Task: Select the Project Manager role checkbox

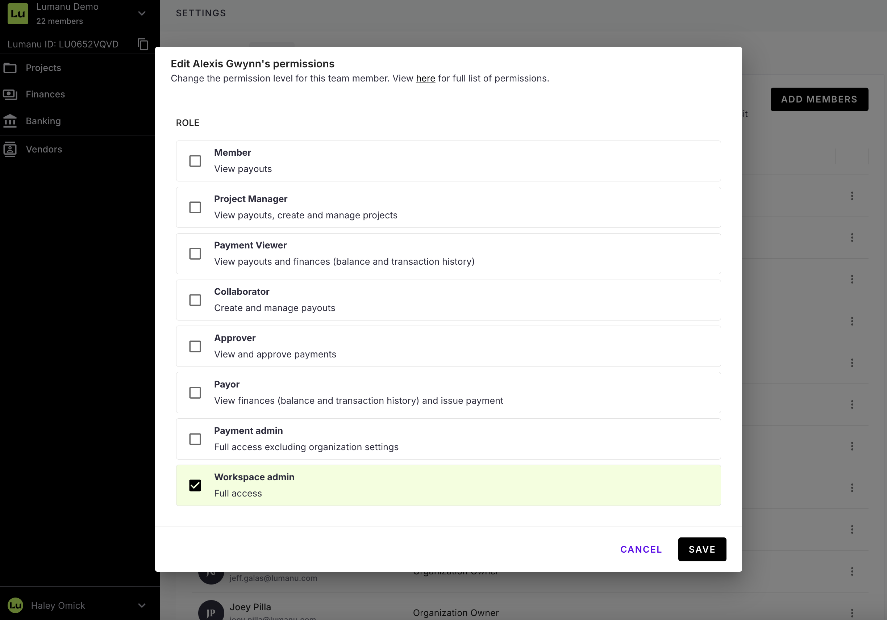Action: point(195,207)
